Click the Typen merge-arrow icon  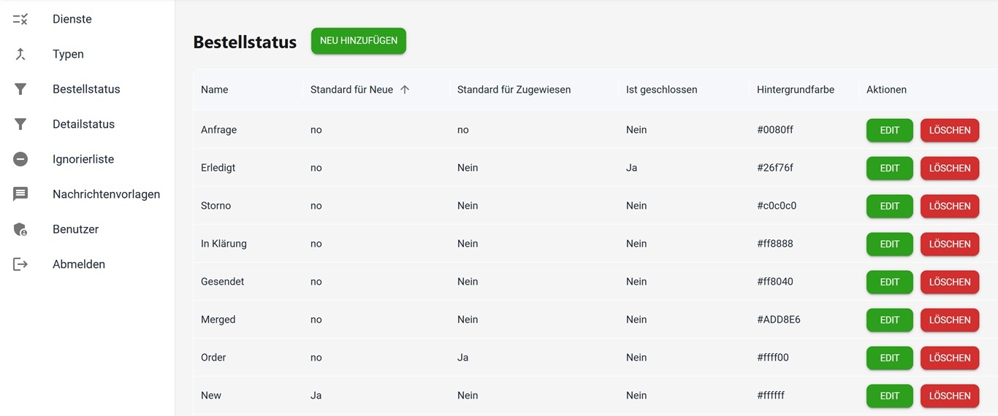click(x=20, y=54)
